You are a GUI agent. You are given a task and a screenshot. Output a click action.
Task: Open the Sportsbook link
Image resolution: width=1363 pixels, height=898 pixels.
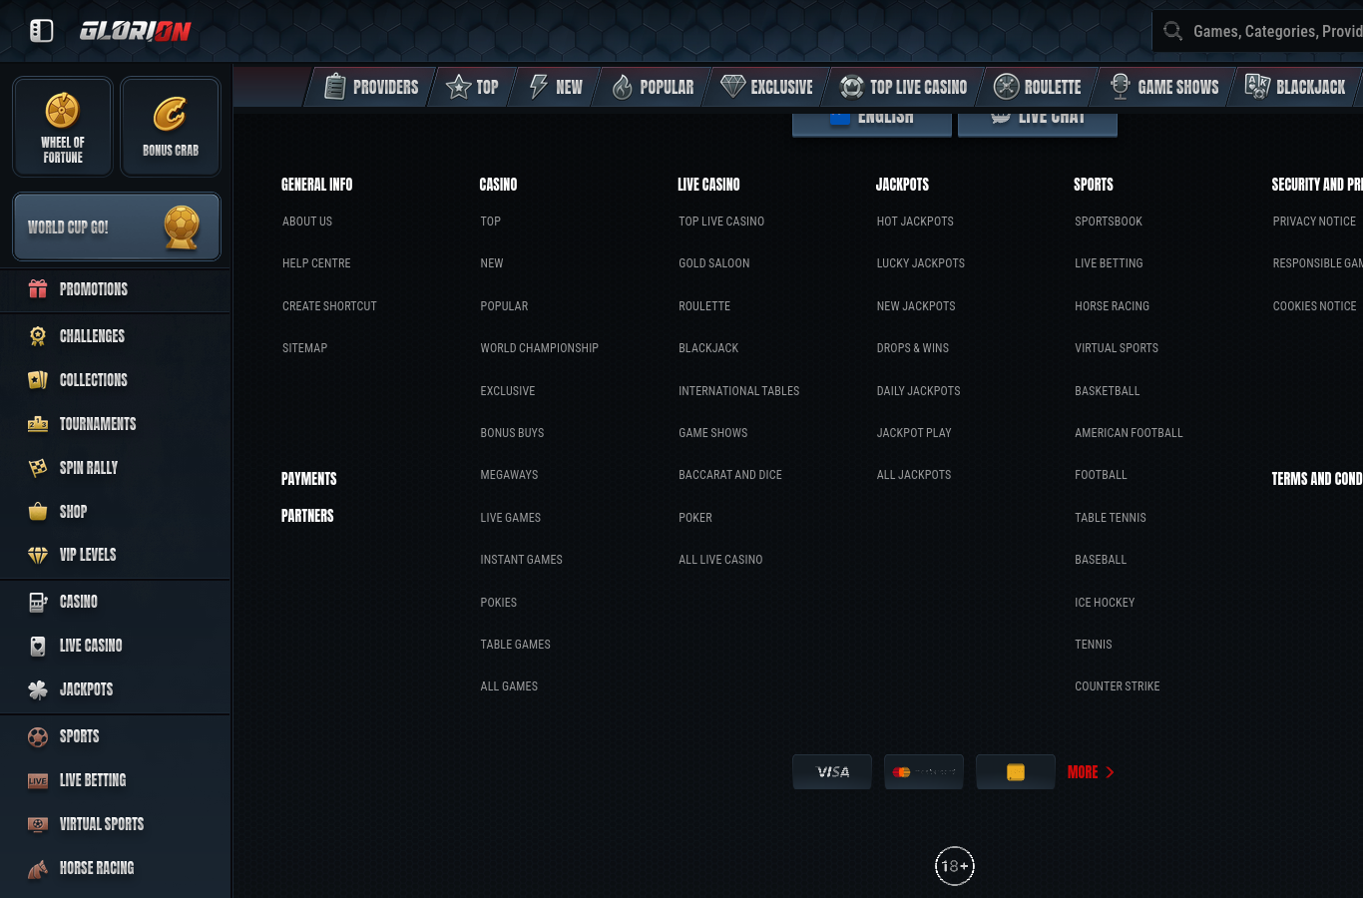1109,222
